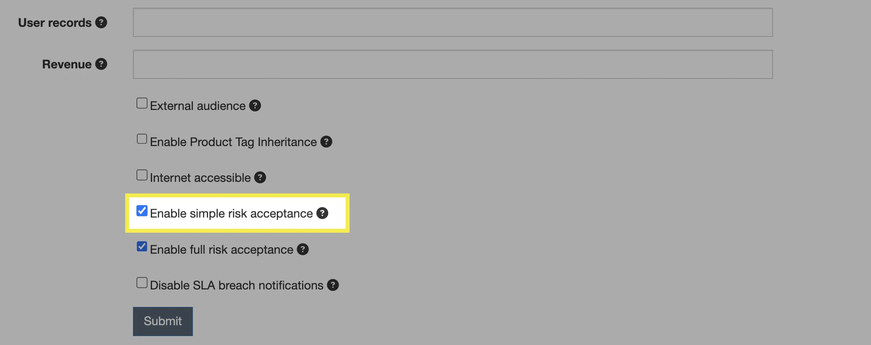Show help tooltip for Internet accessible

(x=260, y=178)
